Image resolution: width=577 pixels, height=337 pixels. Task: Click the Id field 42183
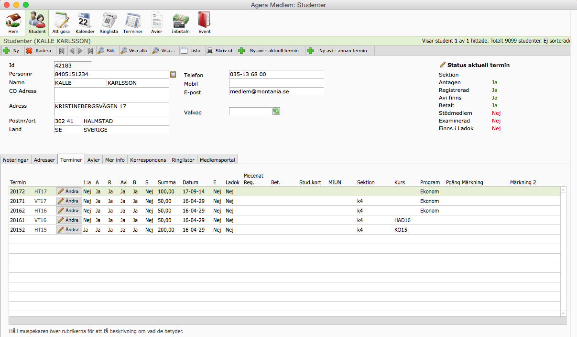73,66
